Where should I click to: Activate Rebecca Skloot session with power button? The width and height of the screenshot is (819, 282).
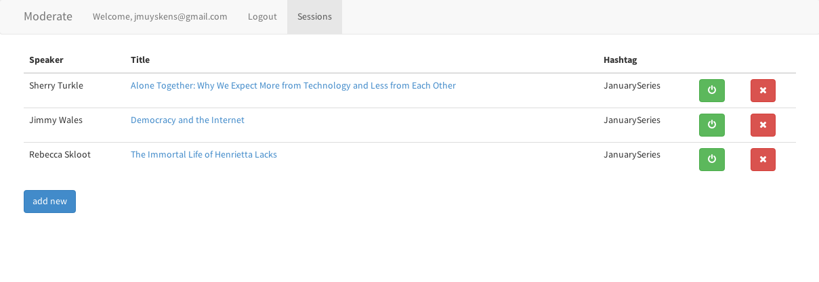(711, 160)
